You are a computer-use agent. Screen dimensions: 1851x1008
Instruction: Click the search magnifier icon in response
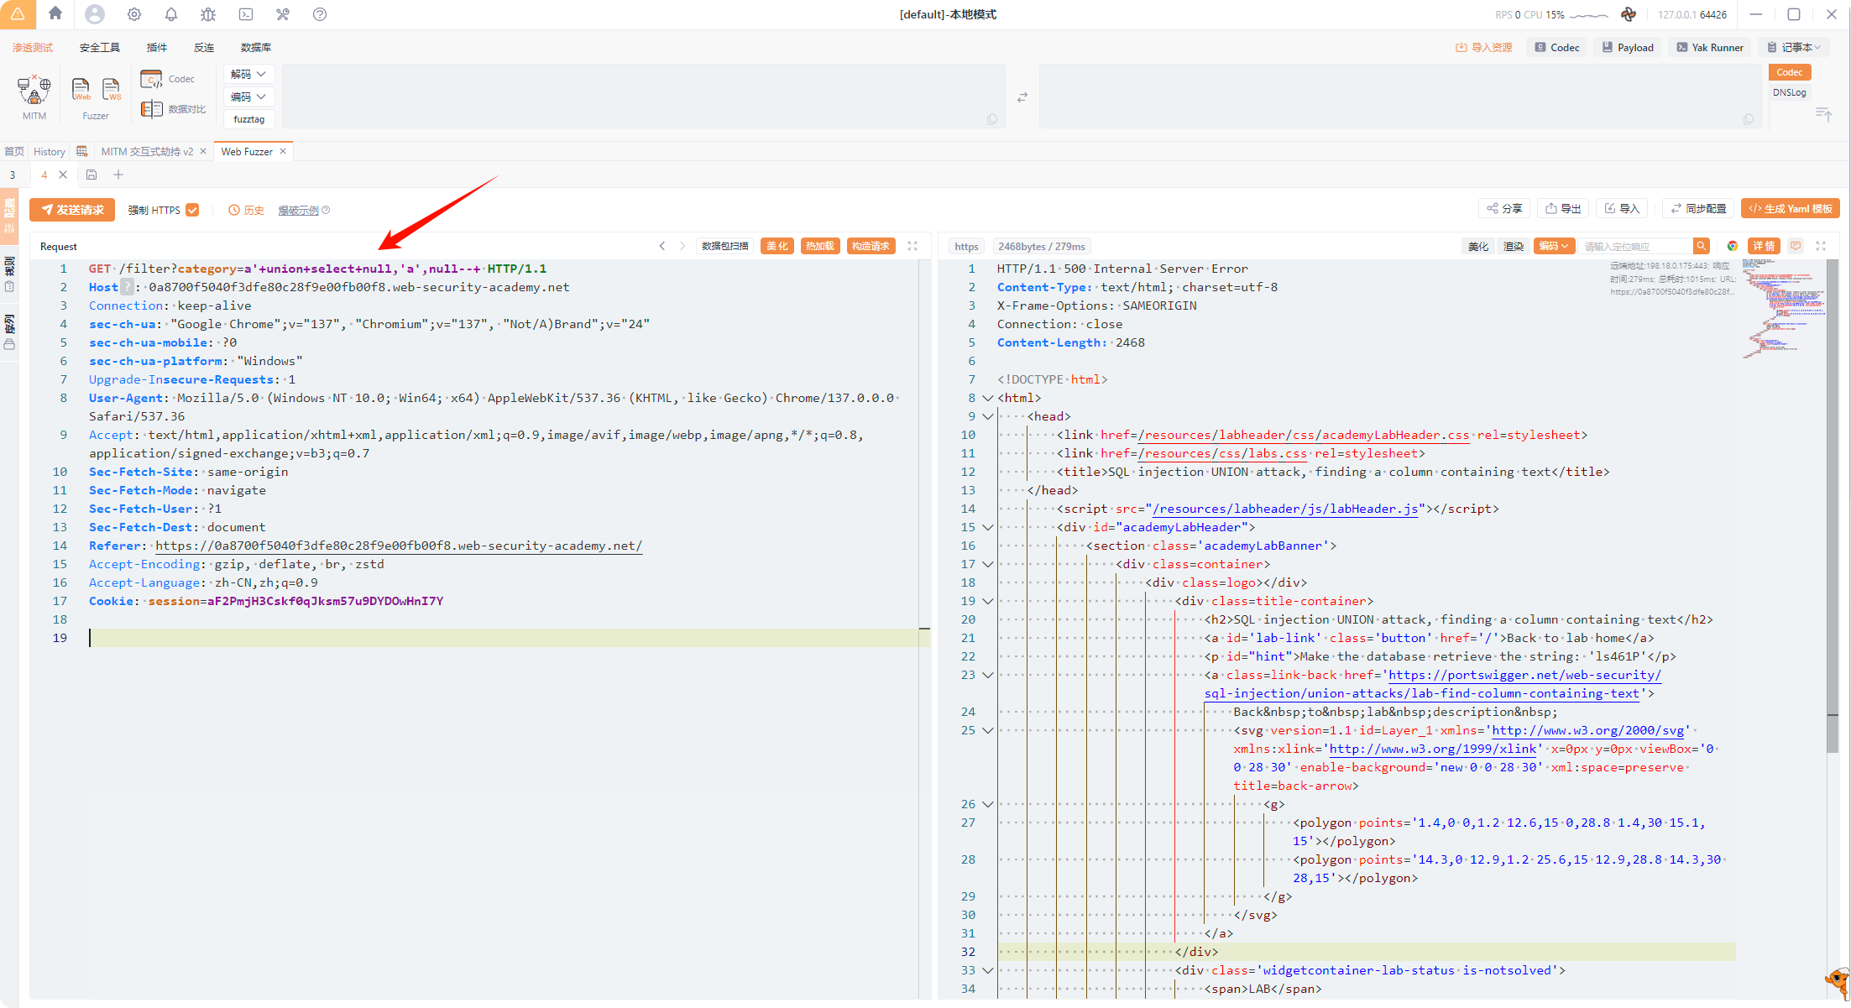tap(1701, 246)
